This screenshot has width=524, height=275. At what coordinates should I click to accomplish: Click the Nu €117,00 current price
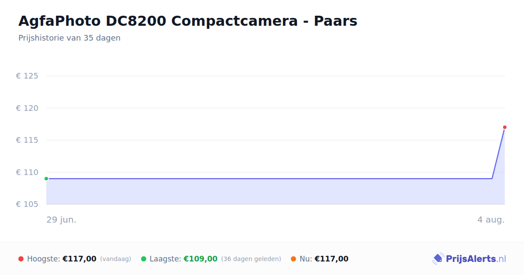(331, 259)
